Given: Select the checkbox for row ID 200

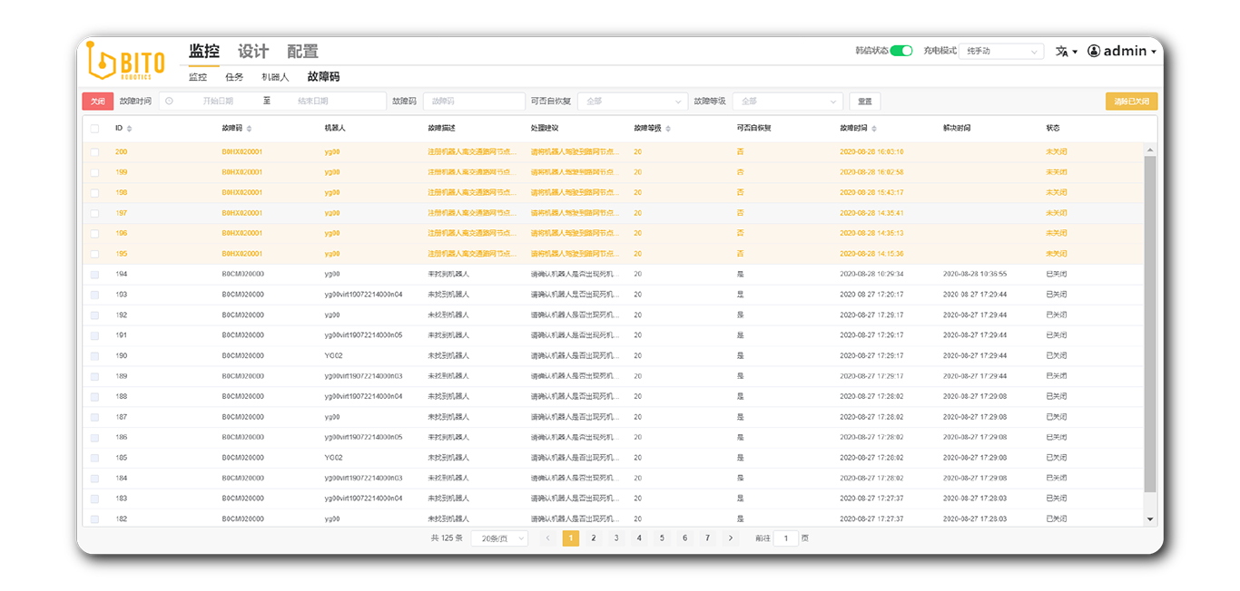Looking at the screenshot, I should pyautogui.click(x=94, y=152).
